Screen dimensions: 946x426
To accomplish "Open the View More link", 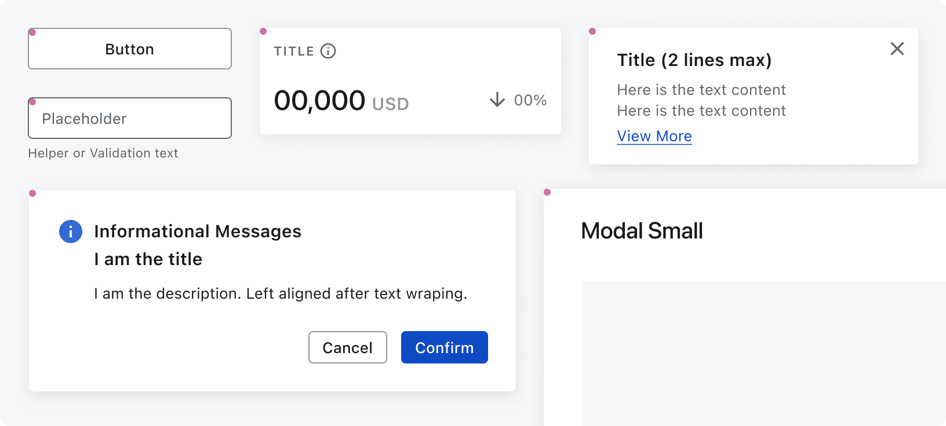I will click(x=654, y=136).
